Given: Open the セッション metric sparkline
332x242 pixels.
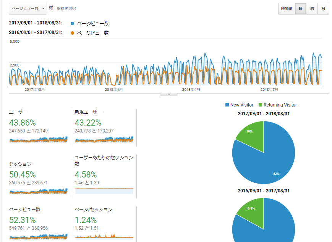Looking at the screenshot, I should (x=38, y=191).
